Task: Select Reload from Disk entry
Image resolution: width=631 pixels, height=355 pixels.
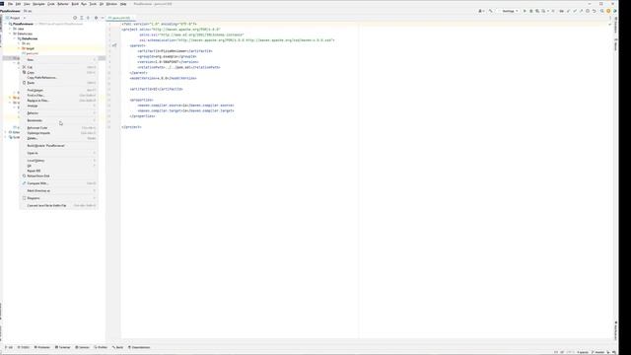Action: click(59, 176)
